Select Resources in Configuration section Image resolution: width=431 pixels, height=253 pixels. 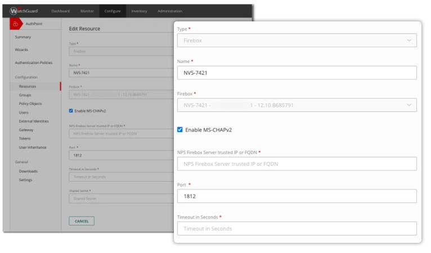click(x=28, y=86)
